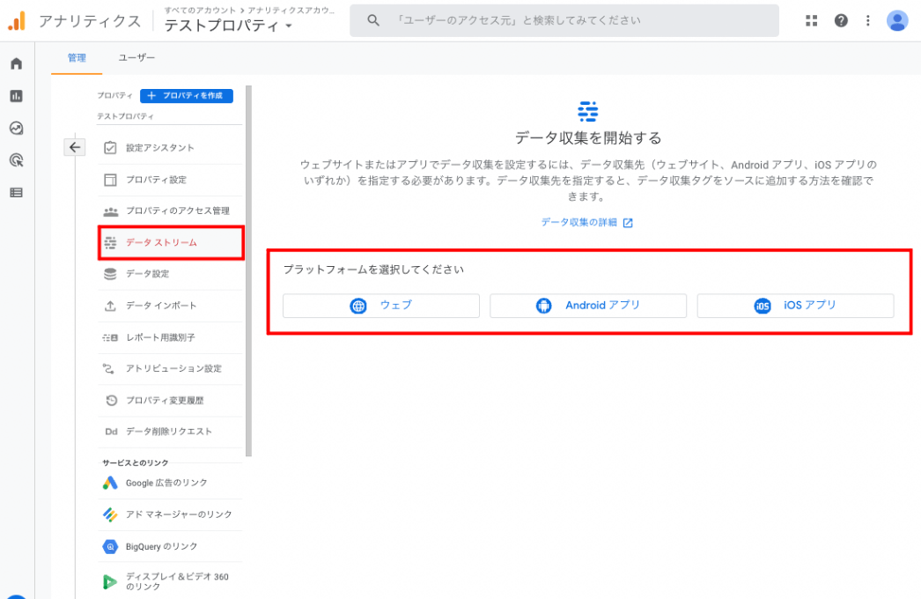Image resolution: width=921 pixels, height=599 pixels.
Task: Open the Home icon in left rail
Action: pos(17,63)
